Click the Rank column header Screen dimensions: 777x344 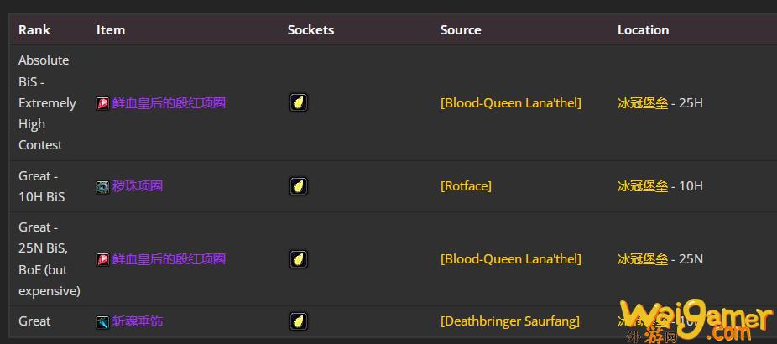tap(34, 29)
